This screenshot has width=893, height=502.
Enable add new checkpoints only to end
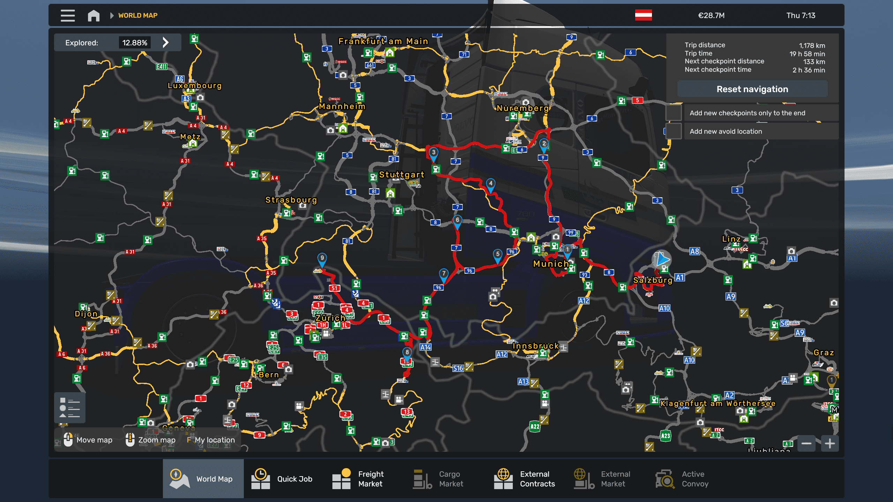674,113
